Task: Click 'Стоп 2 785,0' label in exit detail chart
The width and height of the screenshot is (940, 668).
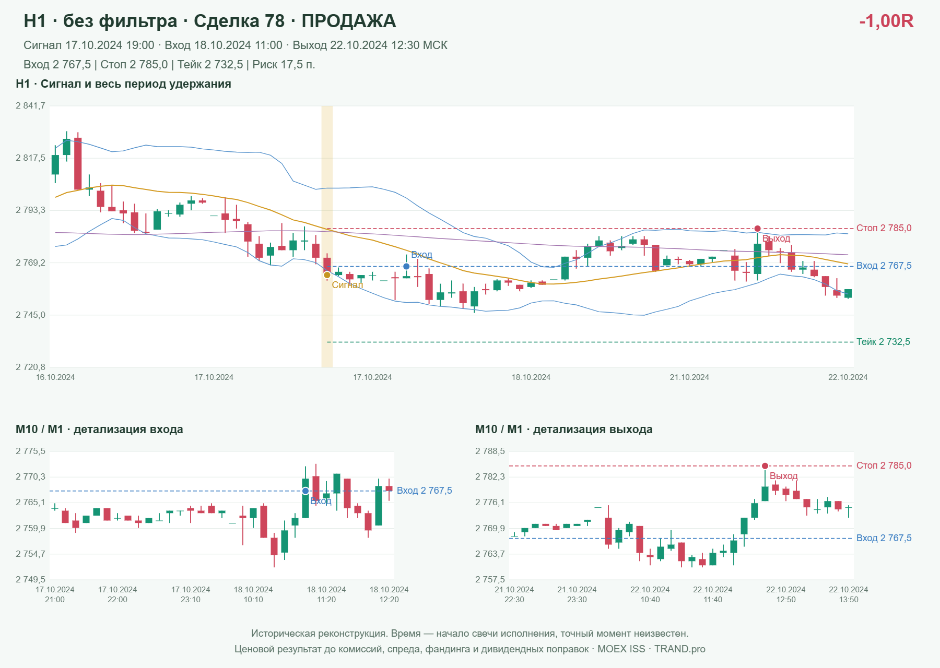Action: tap(884, 466)
